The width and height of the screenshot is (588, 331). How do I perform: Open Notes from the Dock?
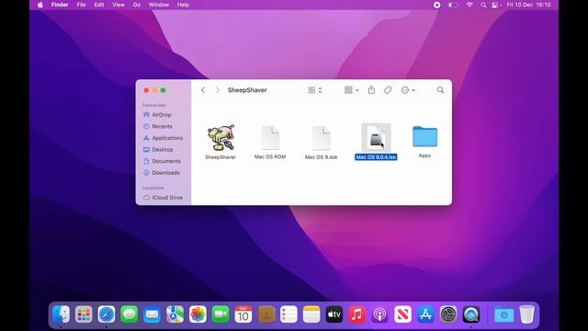click(311, 314)
